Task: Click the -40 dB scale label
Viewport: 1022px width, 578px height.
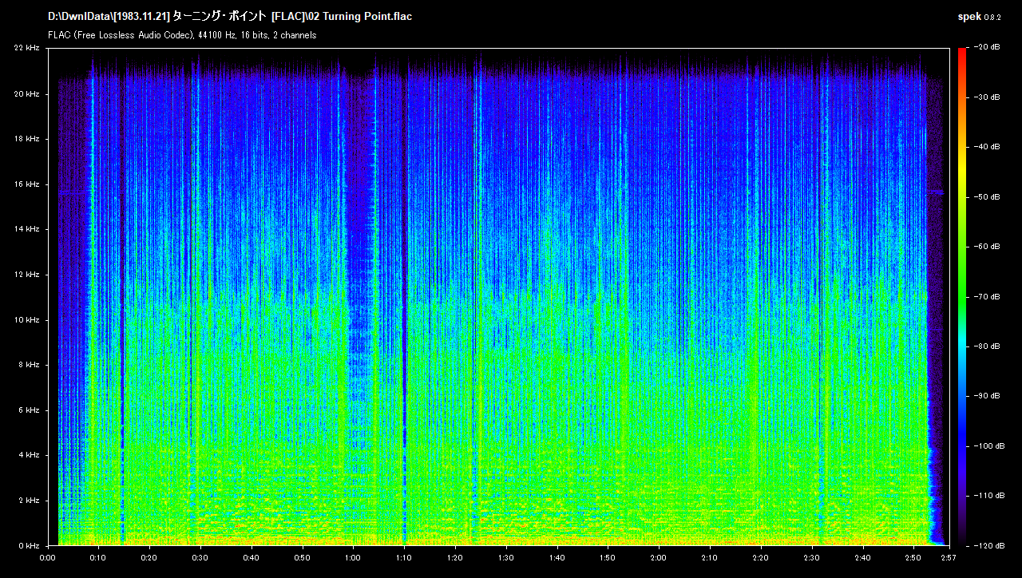Action: [x=987, y=147]
